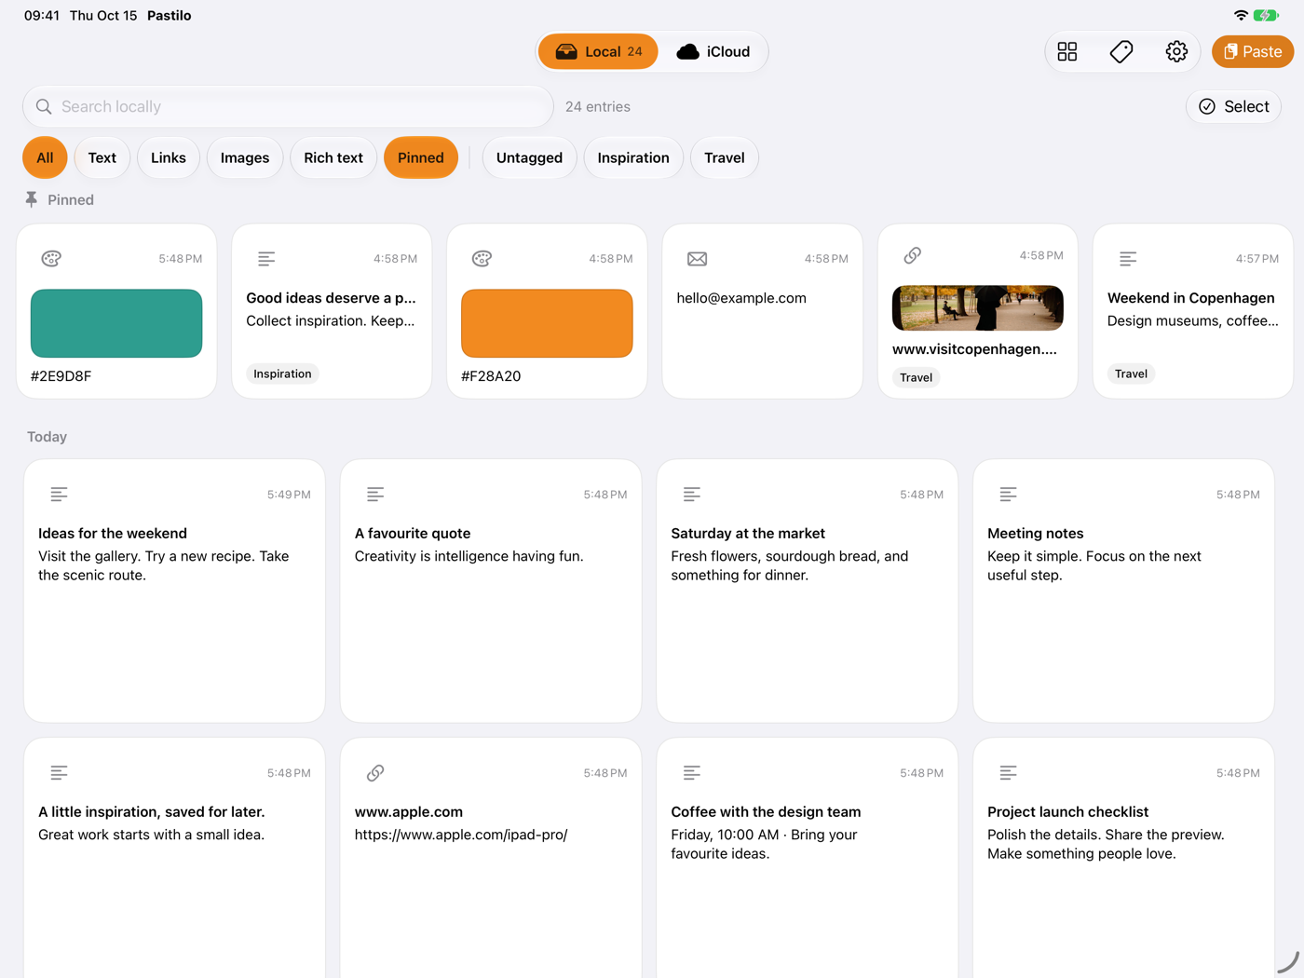Open the grid layout view icon
This screenshot has width=1304, height=978.
1067,52
